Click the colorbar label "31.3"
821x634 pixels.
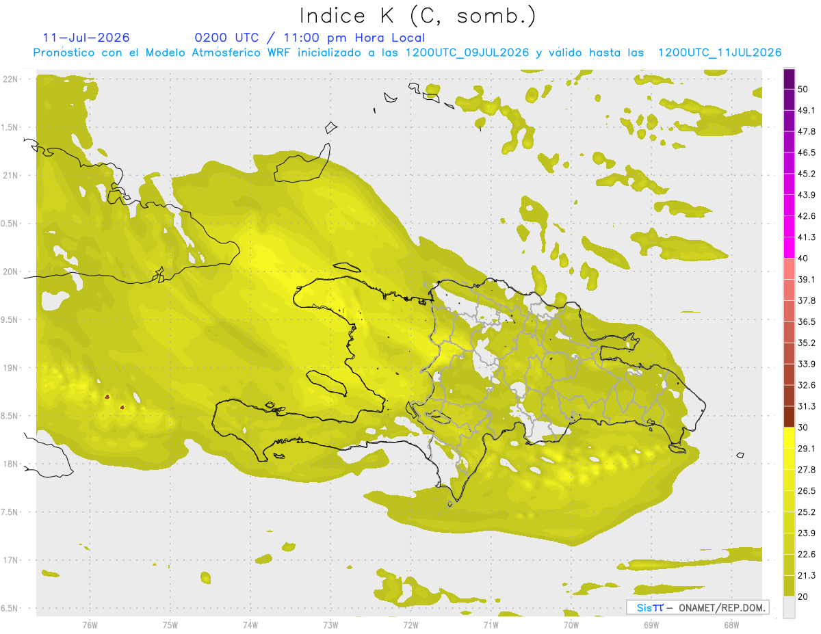tap(806, 406)
